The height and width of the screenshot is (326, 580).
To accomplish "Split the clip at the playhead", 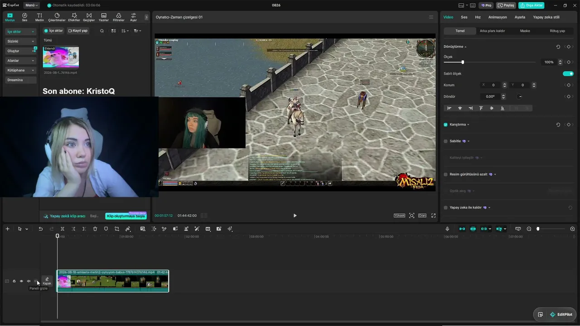I will click(63, 229).
